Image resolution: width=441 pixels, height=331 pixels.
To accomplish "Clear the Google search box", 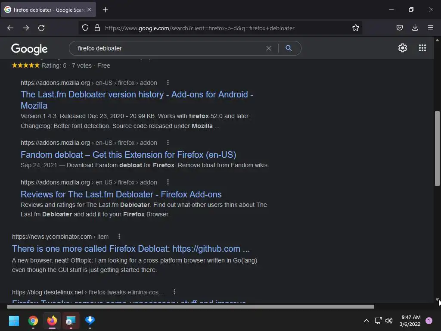I will coord(269,48).
